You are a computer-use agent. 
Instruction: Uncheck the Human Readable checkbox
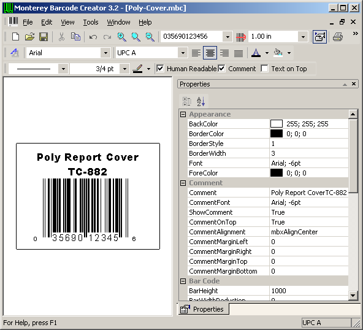(160, 69)
